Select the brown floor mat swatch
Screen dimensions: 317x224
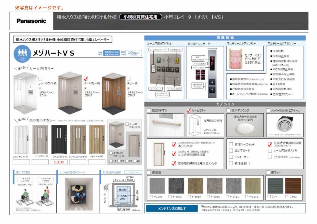[x=293, y=186]
